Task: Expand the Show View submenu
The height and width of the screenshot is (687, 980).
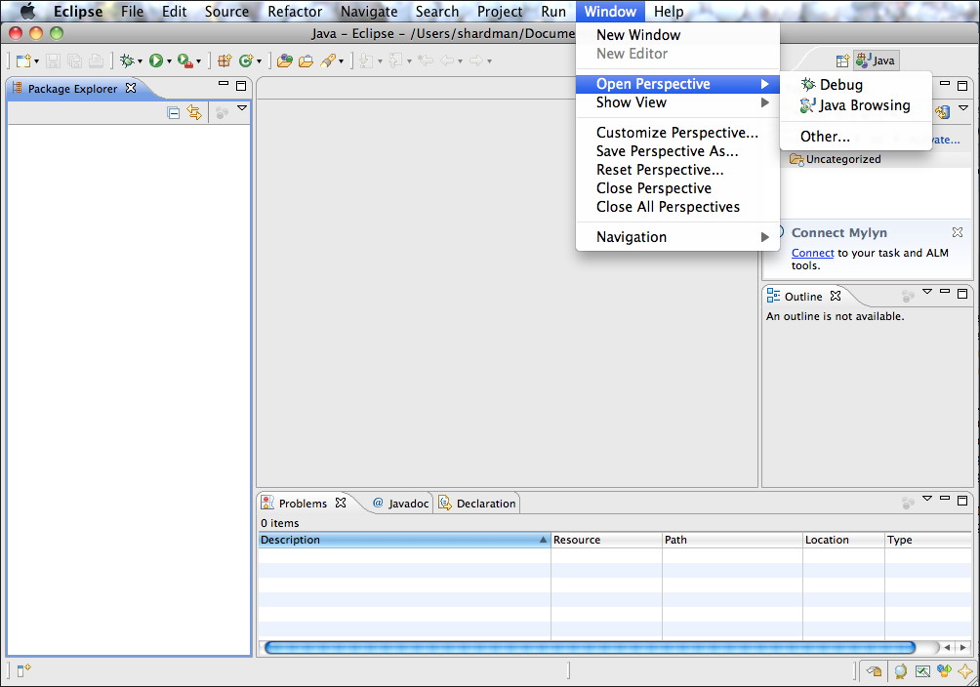Action: (x=677, y=102)
